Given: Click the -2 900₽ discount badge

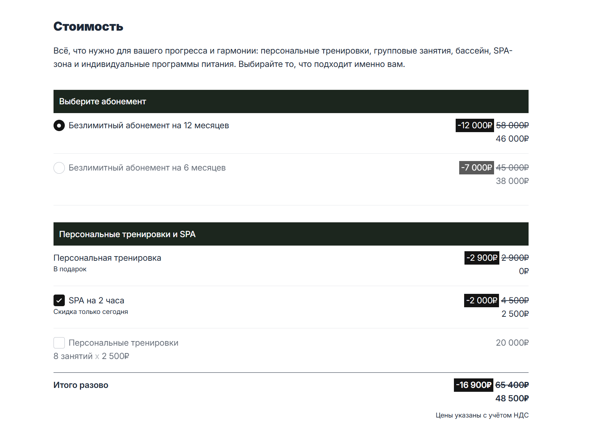Looking at the screenshot, I should tap(481, 258).
